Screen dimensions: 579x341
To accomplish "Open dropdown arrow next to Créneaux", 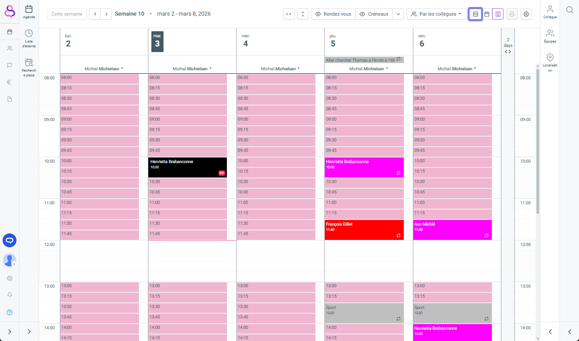I will [398, 14].
